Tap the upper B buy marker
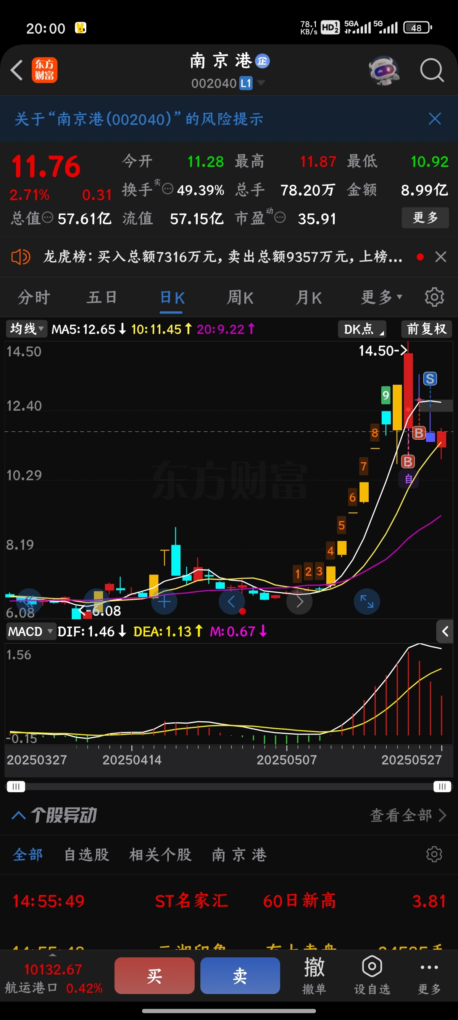The image size is (458, 1020). pos(419,433)
